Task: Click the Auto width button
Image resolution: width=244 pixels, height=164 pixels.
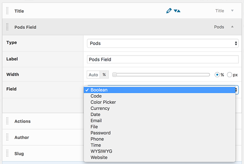Action: 93,75
